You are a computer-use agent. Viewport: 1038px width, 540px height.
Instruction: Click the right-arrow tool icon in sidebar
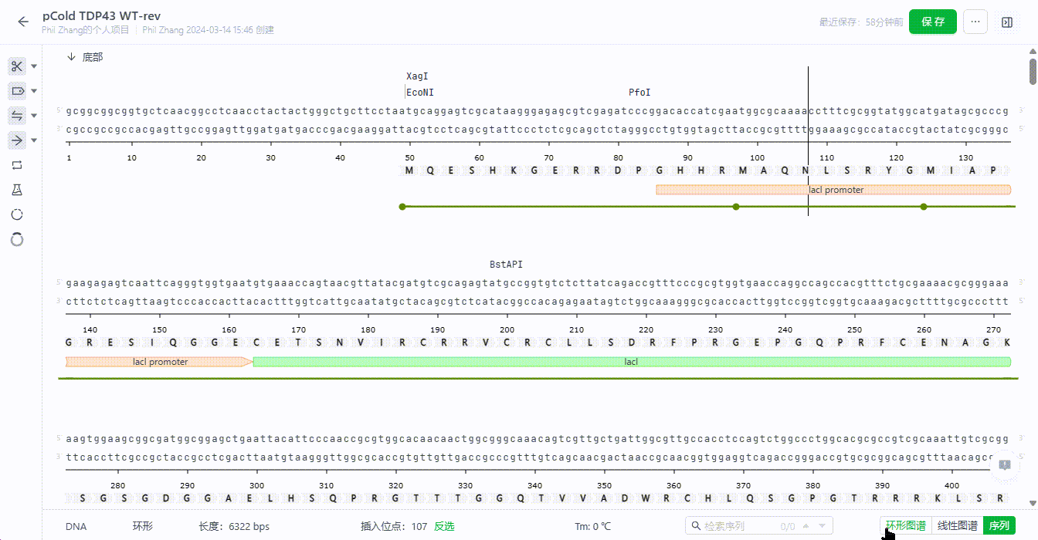click(17, 140)
